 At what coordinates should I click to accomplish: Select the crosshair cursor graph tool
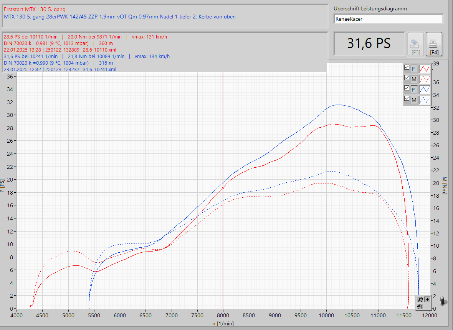[x=427, y=300]
